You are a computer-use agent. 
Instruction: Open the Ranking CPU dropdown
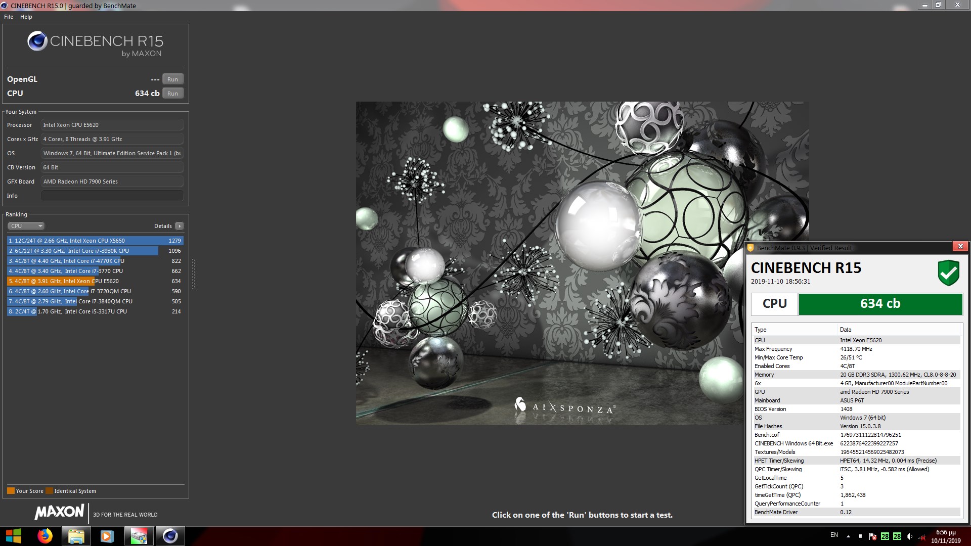(x=26, y=226)
